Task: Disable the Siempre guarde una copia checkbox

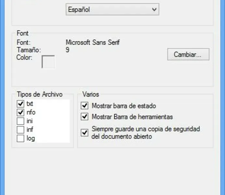Action: pos(85,133)
